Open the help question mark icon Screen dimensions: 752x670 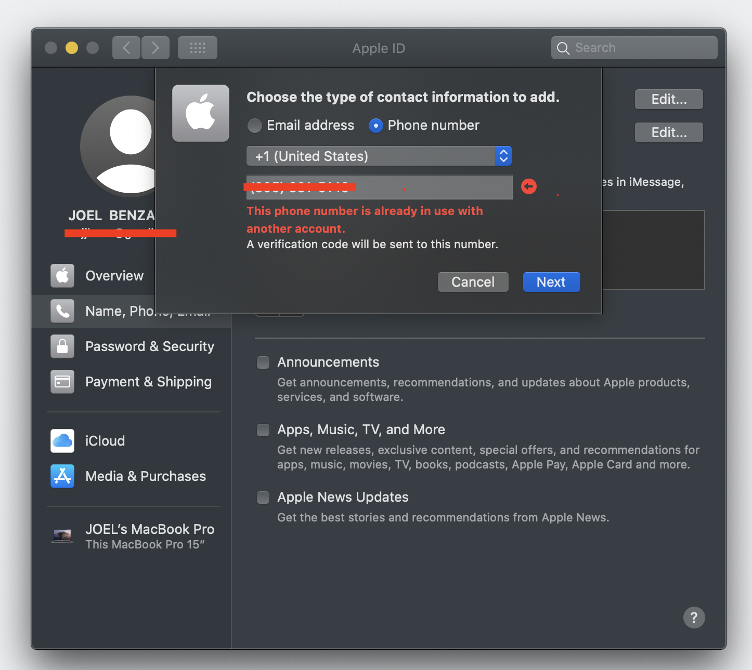pos(694,618)
